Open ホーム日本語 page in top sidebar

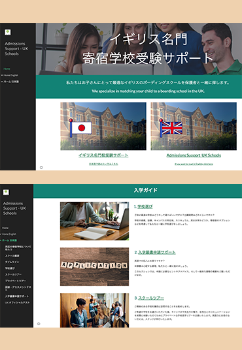click(x=11, y=82)
